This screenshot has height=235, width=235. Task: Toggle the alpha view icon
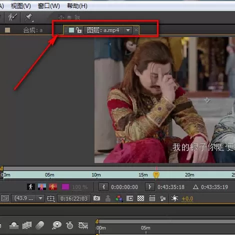tap(31, 187)
